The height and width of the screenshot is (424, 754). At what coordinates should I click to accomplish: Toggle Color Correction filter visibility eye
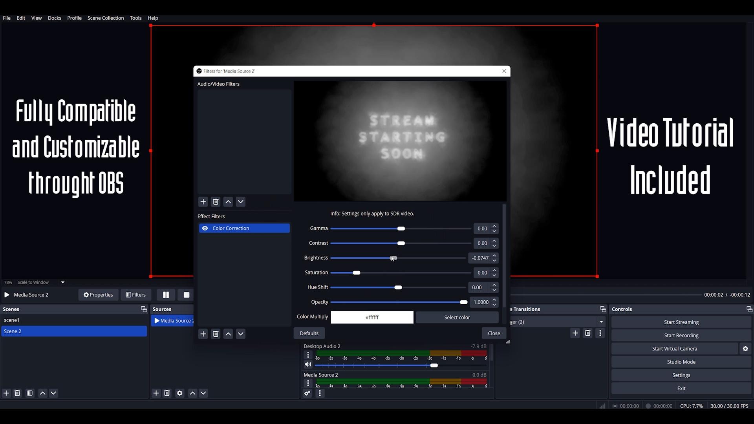coord(205,228)
